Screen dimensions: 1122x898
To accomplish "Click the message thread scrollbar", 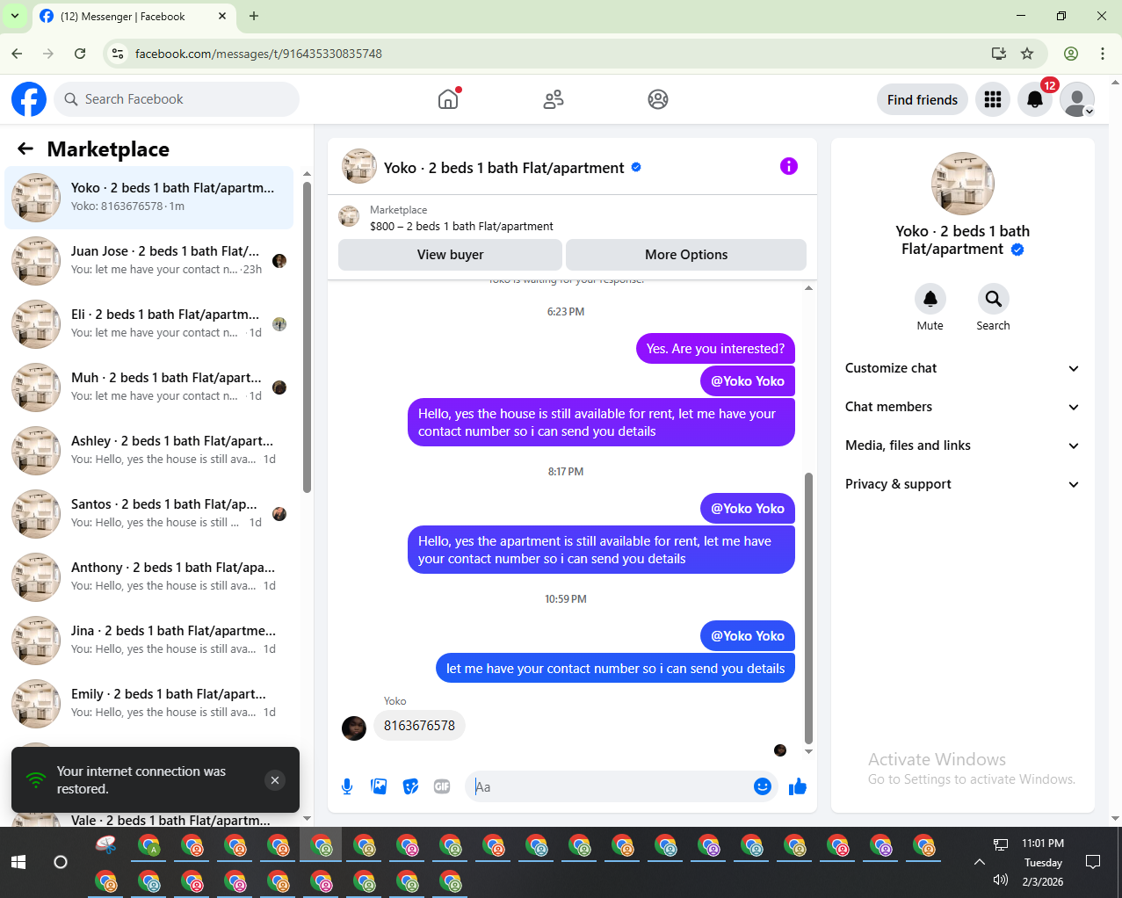I will click(x=809, y=608).
